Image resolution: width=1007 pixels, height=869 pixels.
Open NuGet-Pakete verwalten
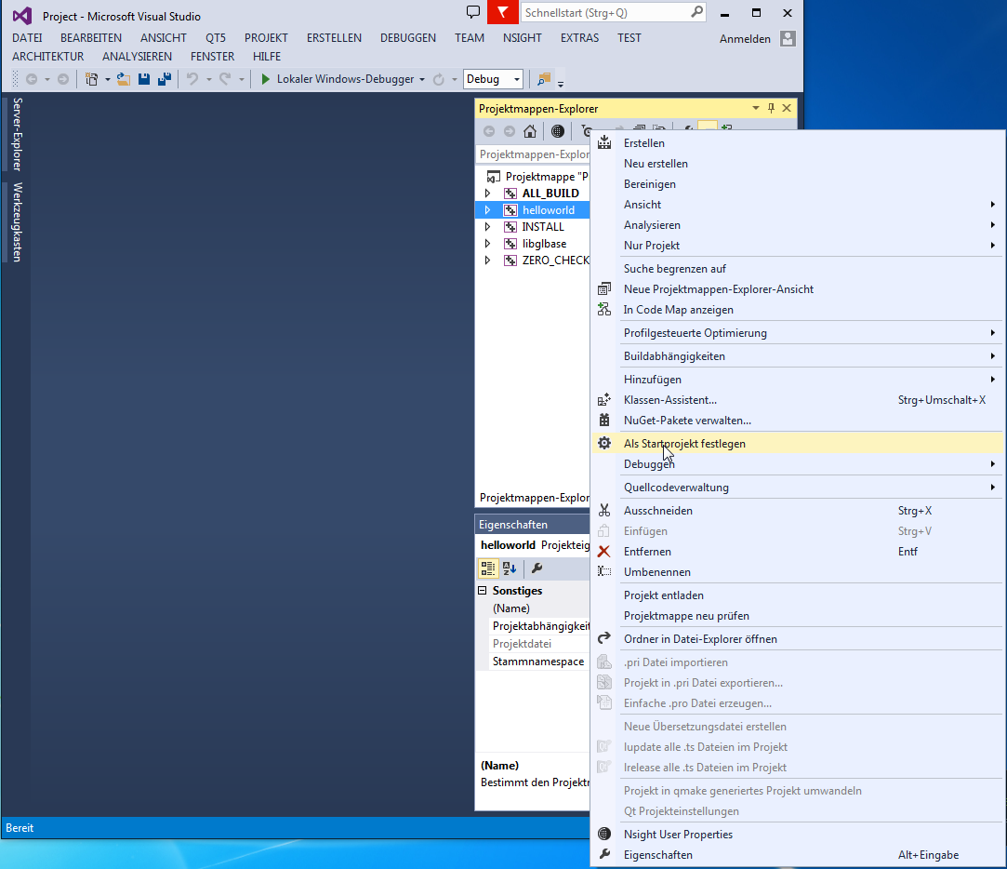pos(797,421)
